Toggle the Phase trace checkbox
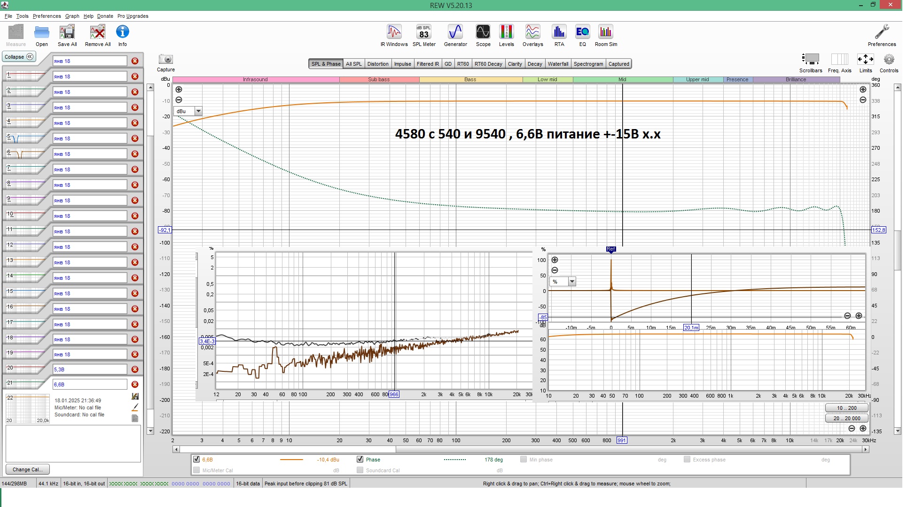Image resolution: width=907 pixels, height=507 pixels. pyautogui.click(x=360, y=460)
